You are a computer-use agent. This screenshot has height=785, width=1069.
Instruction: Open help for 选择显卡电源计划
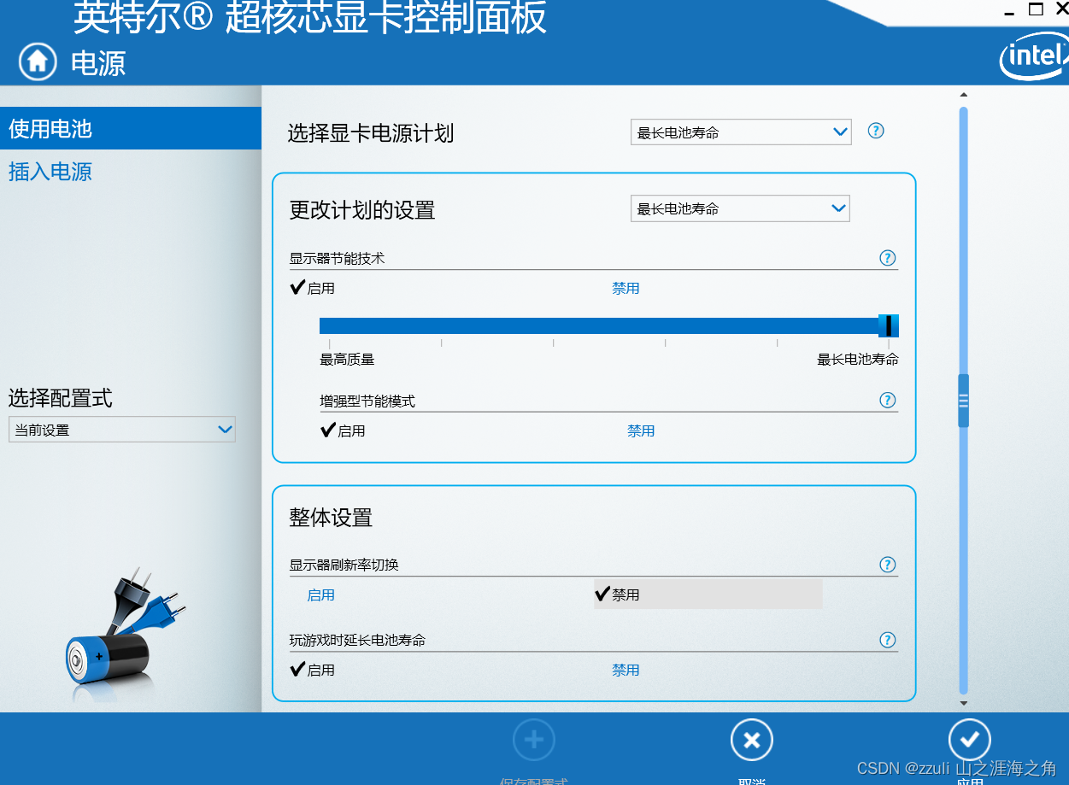click(876, 131)
